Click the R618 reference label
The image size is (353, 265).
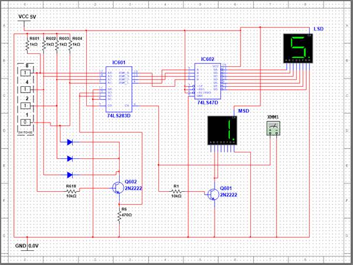point(71,186)
